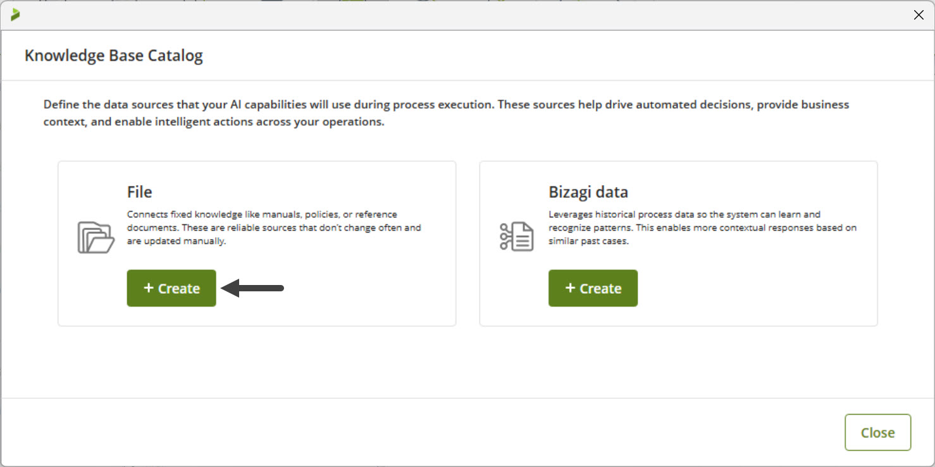
Task: Click the empty window title bar
Action: pyautogui.click(x=443, y=15)
